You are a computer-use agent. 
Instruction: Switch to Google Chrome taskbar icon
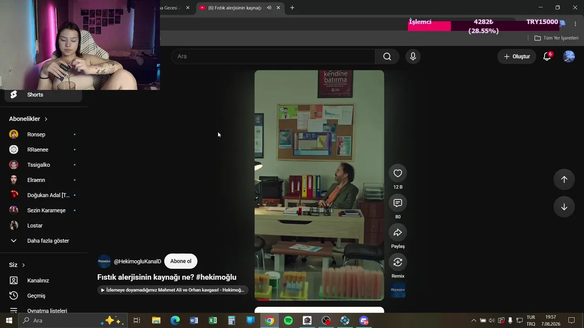[270, 321]
